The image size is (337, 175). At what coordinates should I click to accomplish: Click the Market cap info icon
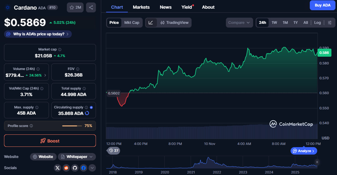tap(60, 50)
